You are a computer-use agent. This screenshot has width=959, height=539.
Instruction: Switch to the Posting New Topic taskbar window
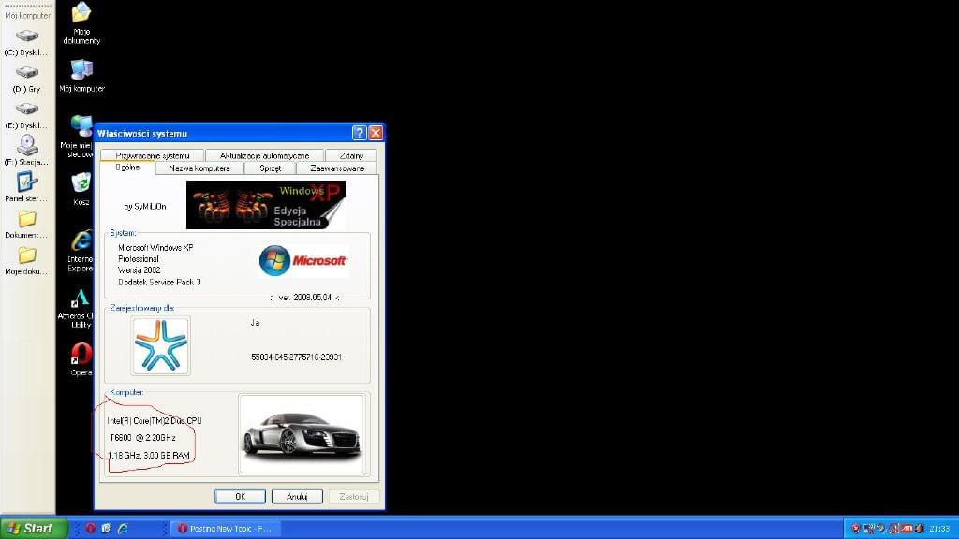pyautogui.click(x=225, y=528)
